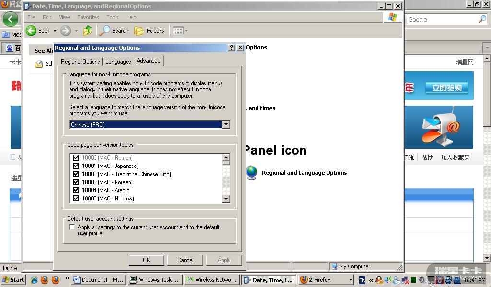Expand Quick Launch overflow chevron
Image resolution: width=491 pixels, height=287 pixels.
point(67,278)
